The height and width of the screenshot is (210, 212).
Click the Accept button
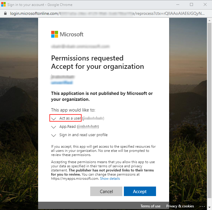[140, 191]
